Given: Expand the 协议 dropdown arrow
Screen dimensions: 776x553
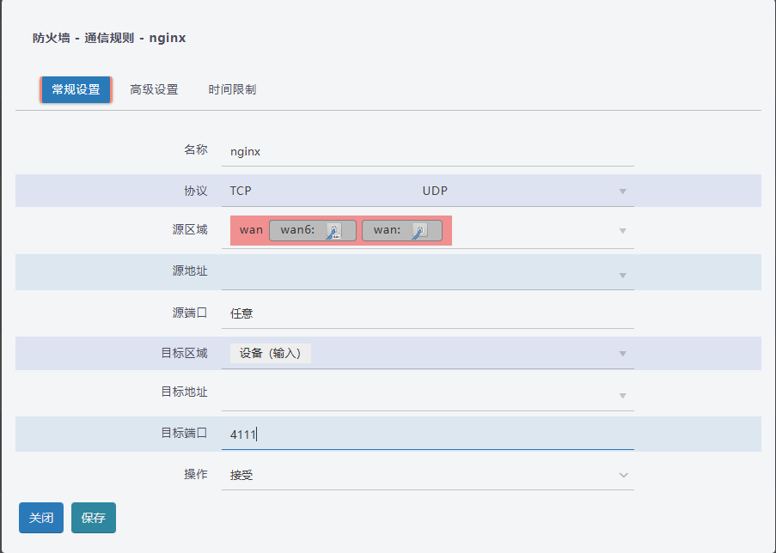Looking at the screenshot, I should 622,191.
